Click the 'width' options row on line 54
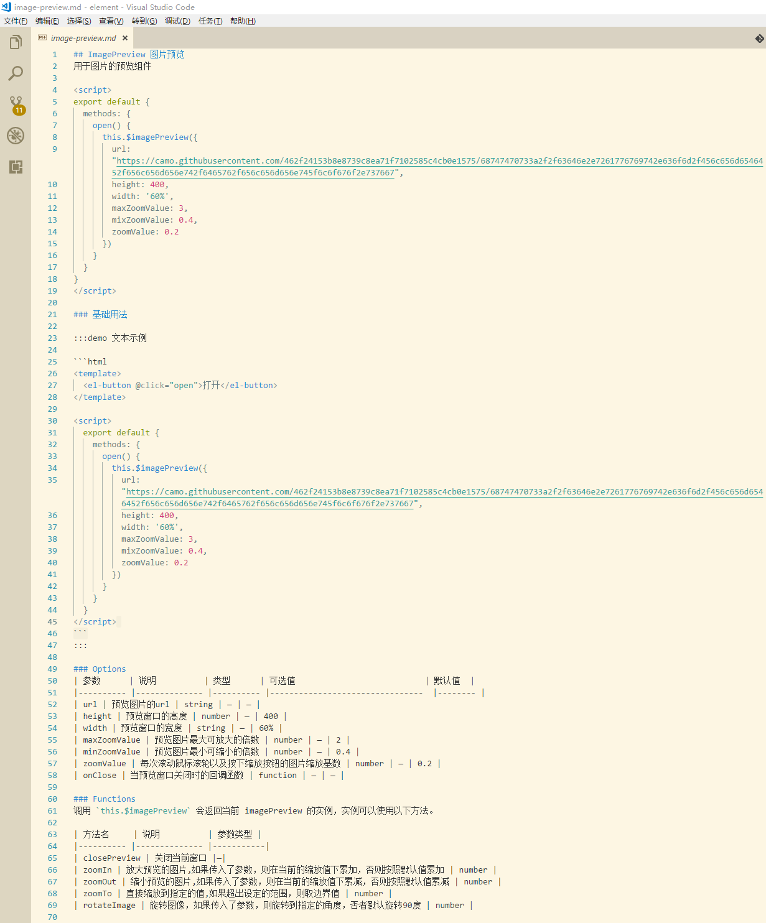This screenshot has height=923, width=766. point(178,728)
